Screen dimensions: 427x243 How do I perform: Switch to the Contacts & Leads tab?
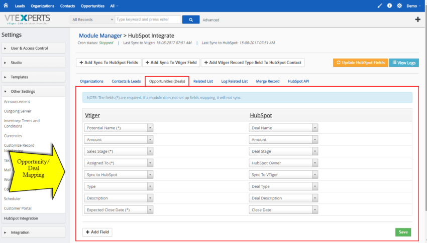(x=126, y=81)
